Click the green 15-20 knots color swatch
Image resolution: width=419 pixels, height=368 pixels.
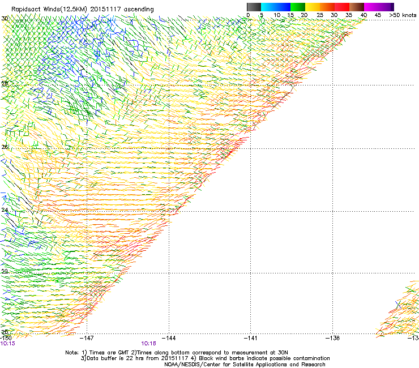(298, 7)
